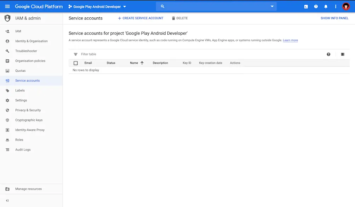Open Labels page

tap(20, 90)
